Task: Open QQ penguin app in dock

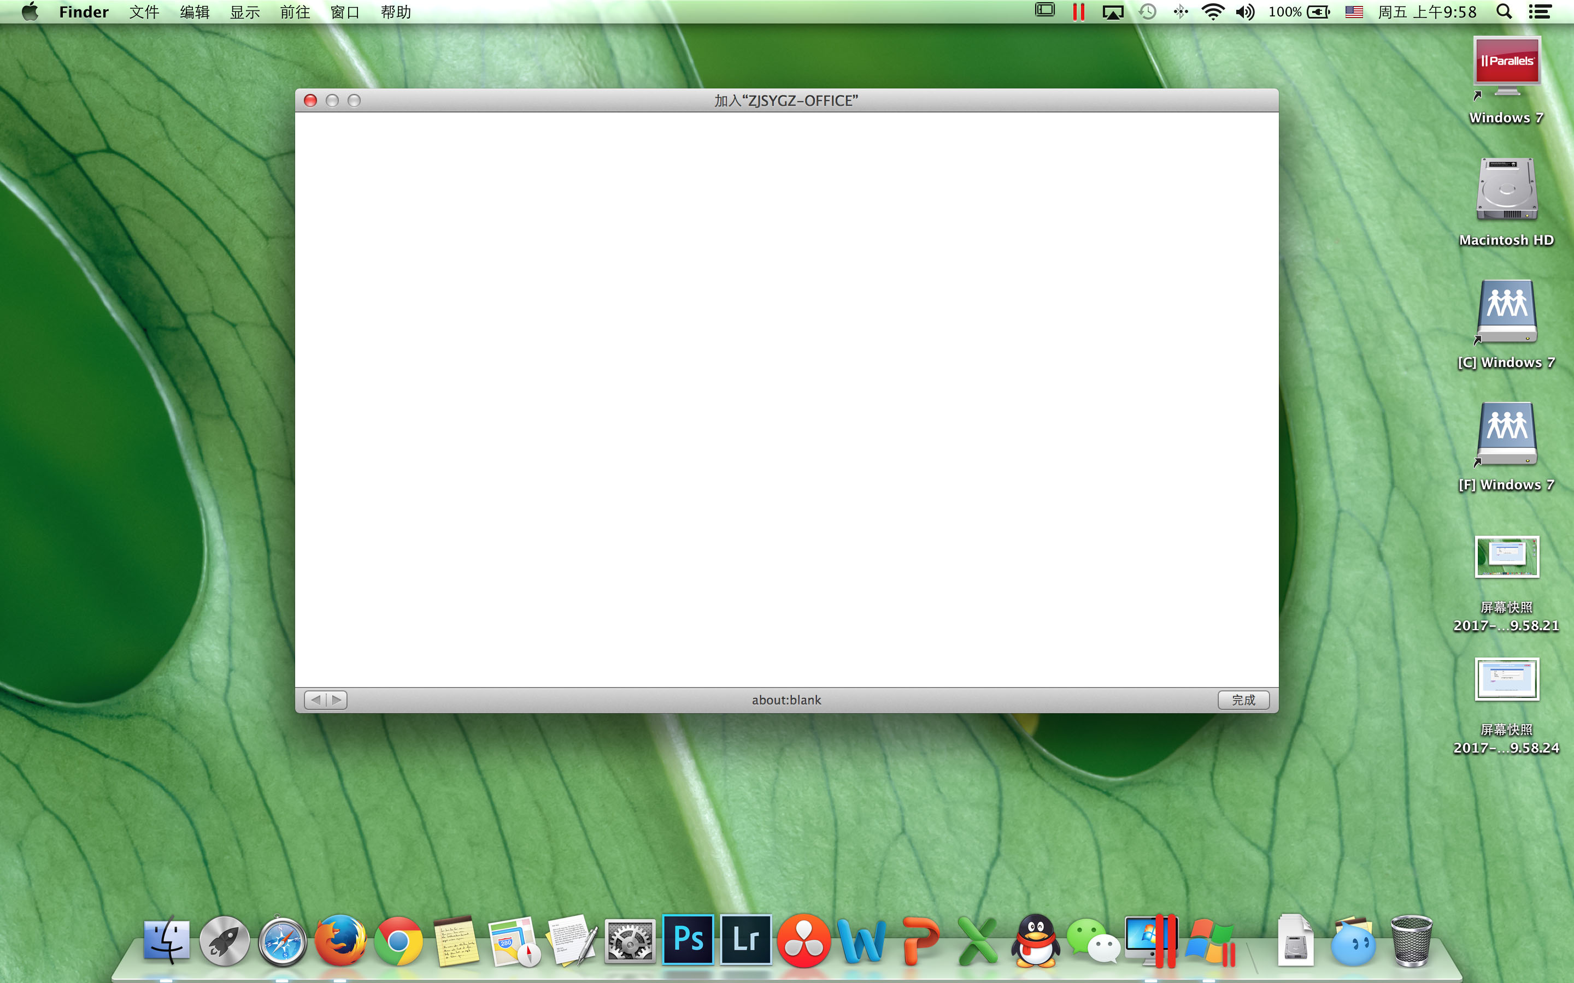Action: 1036,941
